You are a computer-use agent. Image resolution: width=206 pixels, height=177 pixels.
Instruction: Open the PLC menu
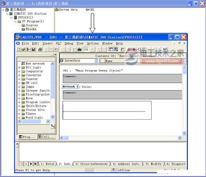coord(58,43)
